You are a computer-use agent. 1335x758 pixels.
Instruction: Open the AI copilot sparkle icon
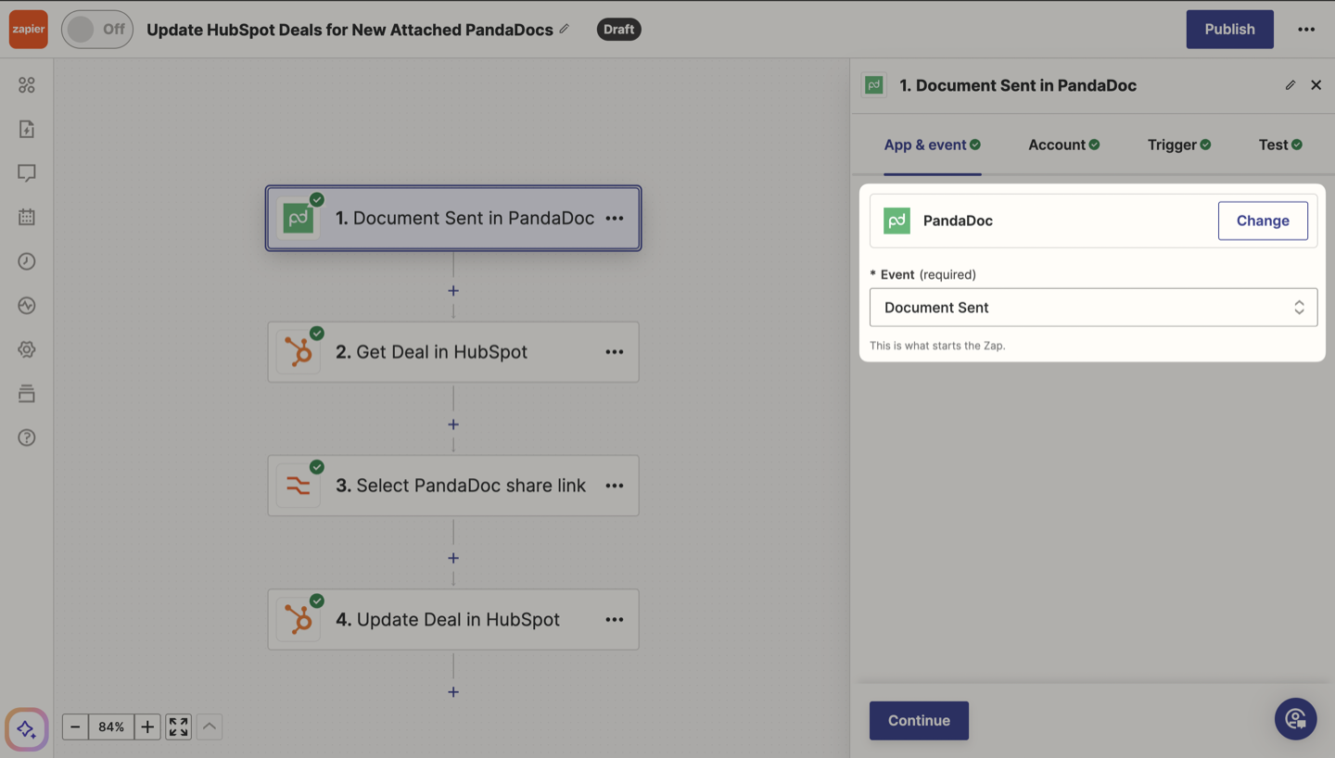point(27,728)
